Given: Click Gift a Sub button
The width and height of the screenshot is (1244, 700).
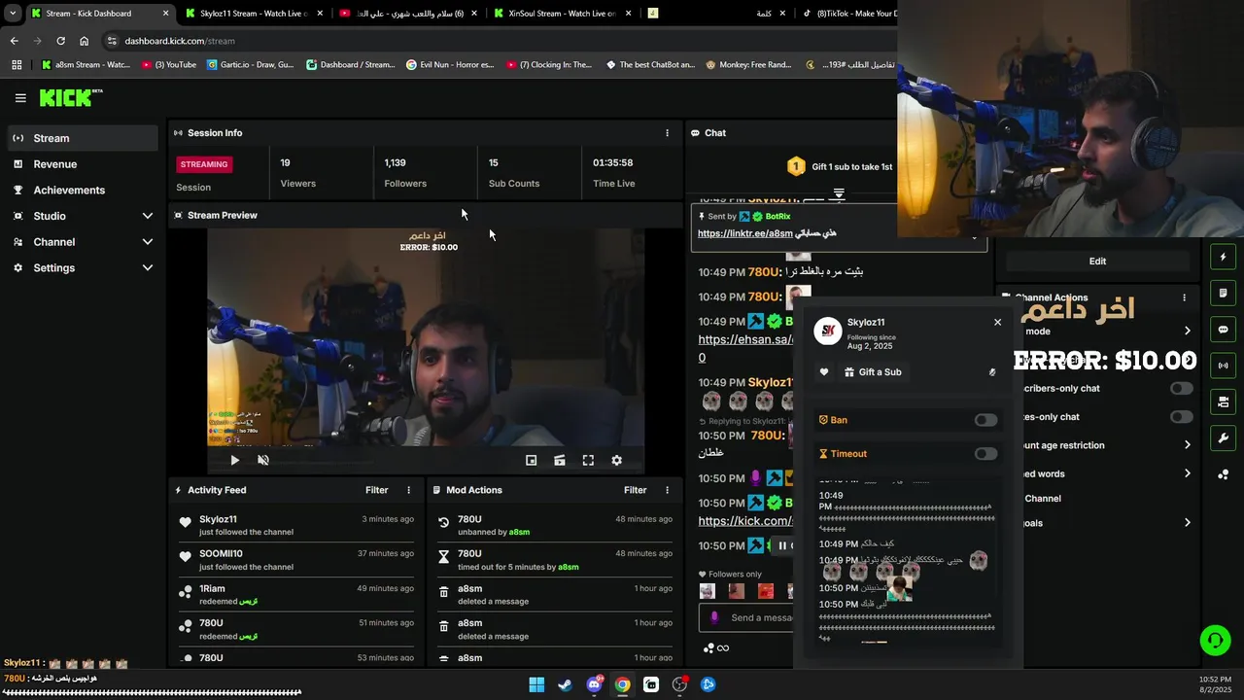Looking at the screenshot, I should coord(873,372).
